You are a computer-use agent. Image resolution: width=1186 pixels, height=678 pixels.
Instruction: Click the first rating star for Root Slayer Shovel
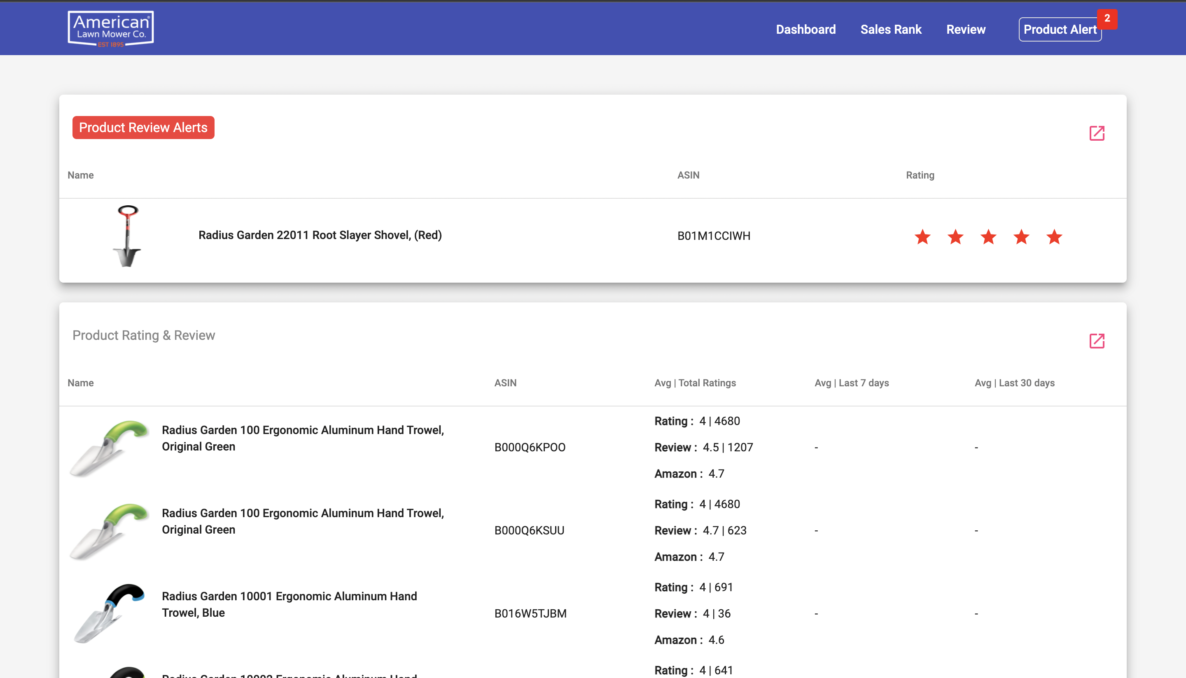pyautogui.click(x=923, y=237)
